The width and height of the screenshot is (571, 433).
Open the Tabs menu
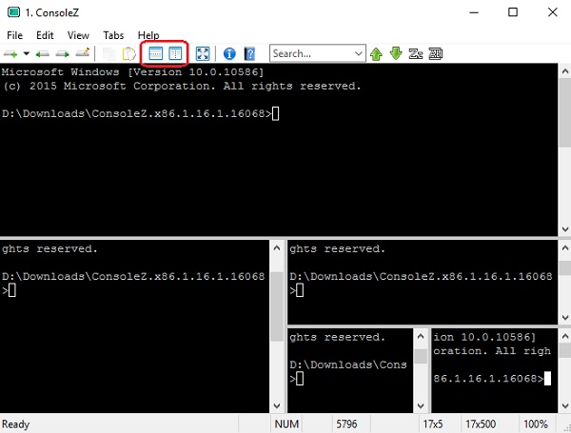pos(113,35)
